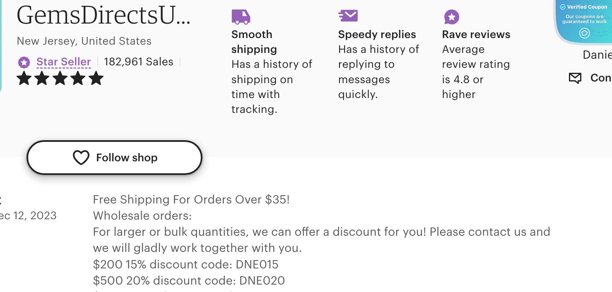Screen dimensions: 612x292
Task: Click the first star of the shop rating
Action: 24,78
